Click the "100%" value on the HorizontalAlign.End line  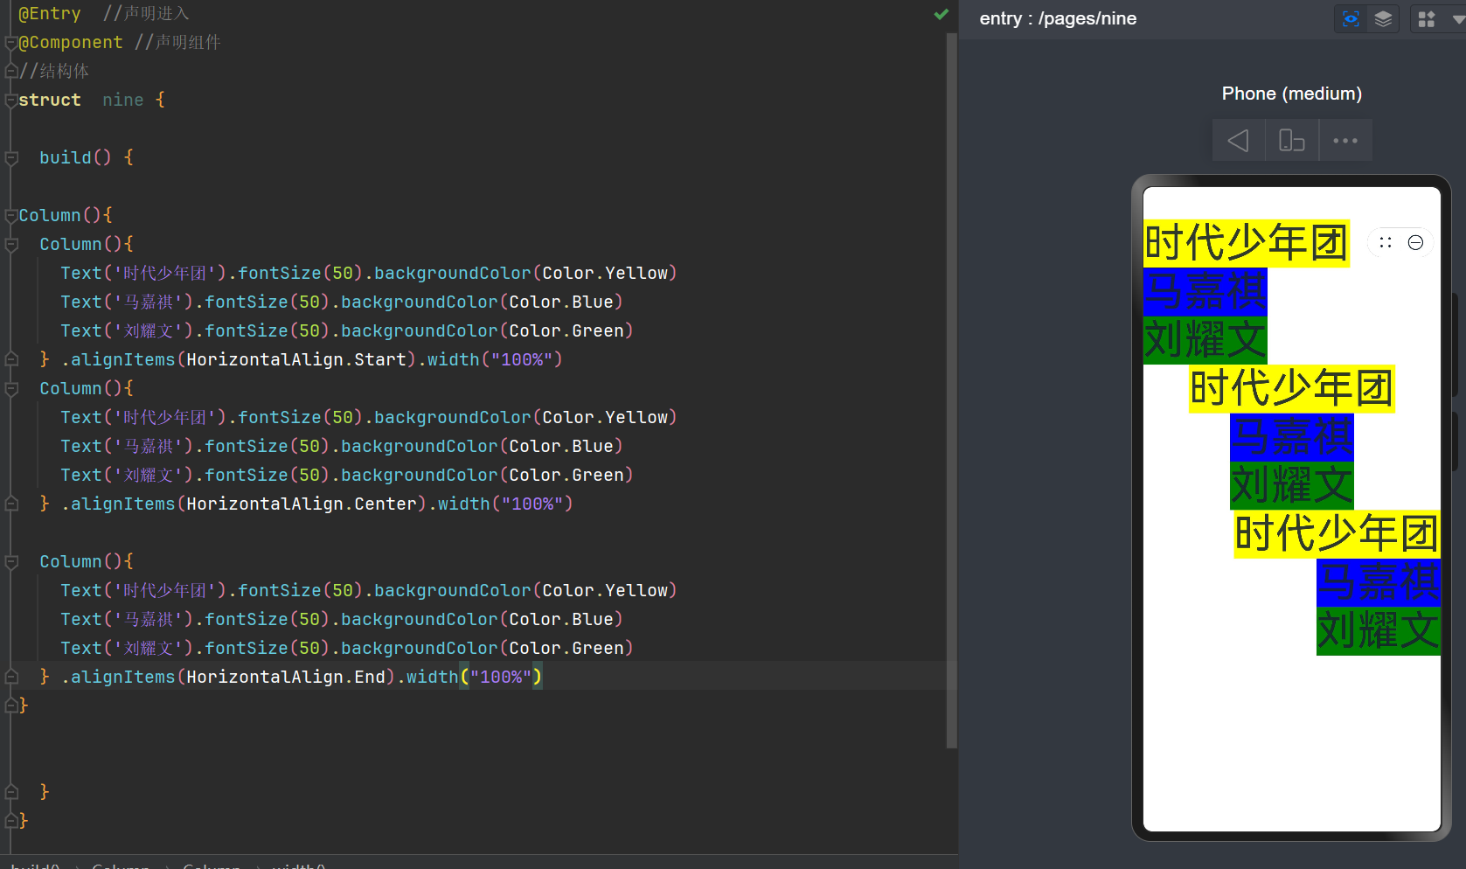pyautogui.click(x=501, y=677)
